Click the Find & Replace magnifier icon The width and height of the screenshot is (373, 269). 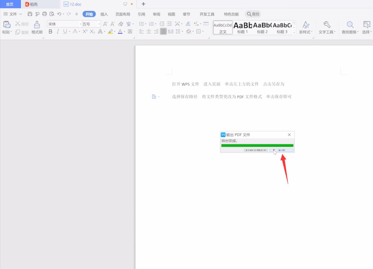click(350, 25)
